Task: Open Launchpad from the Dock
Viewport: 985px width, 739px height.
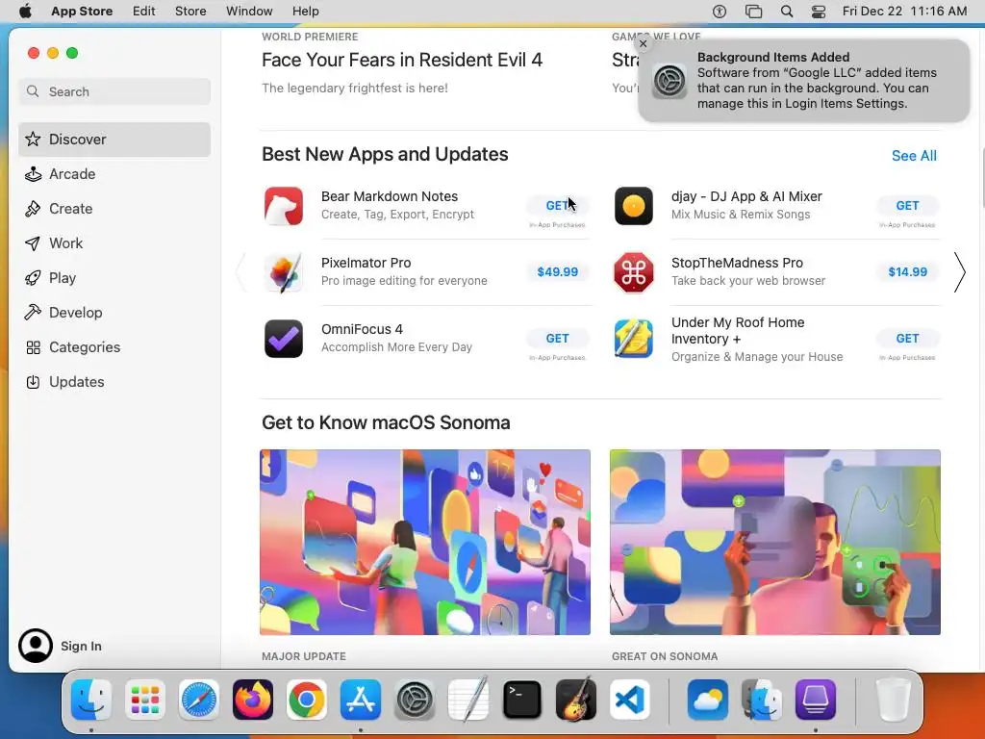Action: coord(145,700)
